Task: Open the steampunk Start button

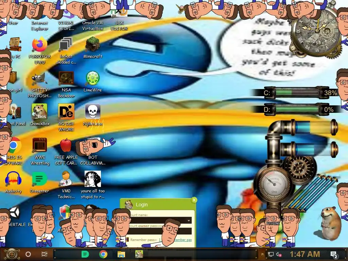Action: 12,254
